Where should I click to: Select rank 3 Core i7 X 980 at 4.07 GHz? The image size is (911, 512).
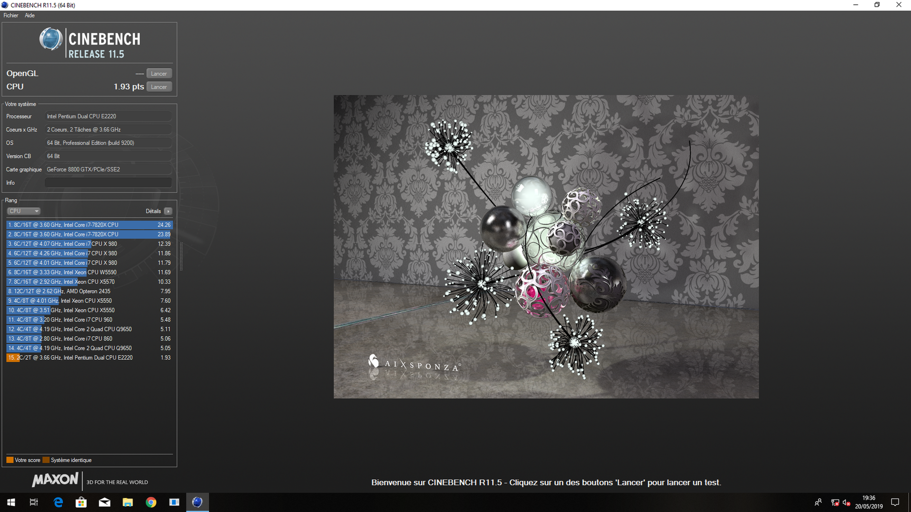pyautogui.click(x=89, y=244)
